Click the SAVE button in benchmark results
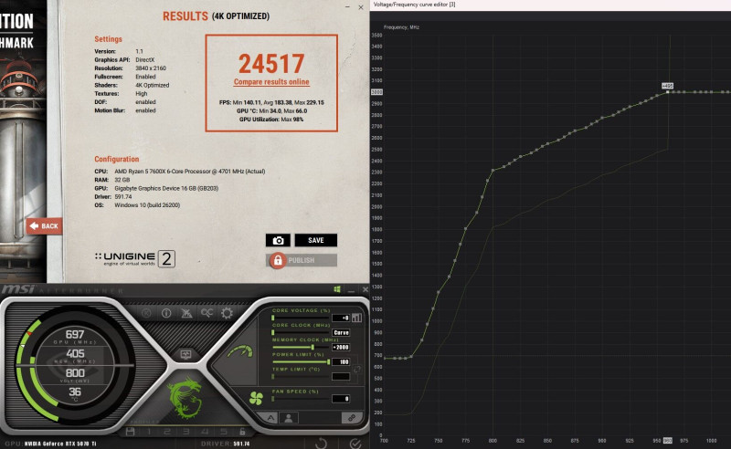Image resolution: width=731 pixels, height=449 pixels. [x=315, y=240]
